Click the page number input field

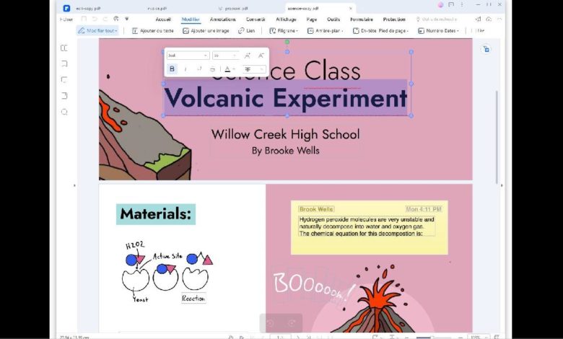[x=281, y=337]
